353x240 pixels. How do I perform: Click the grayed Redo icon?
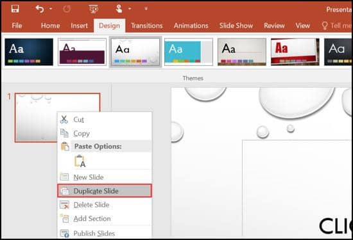[x=67, y=9]
